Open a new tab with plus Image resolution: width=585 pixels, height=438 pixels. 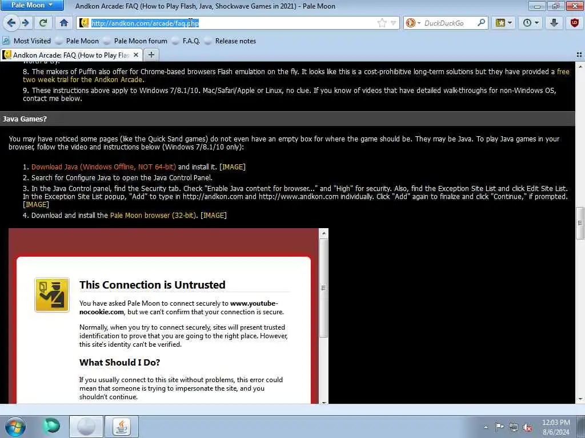(x=151, y=55)
